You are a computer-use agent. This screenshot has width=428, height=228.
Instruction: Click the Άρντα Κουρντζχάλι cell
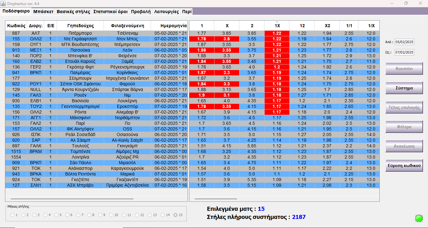click(80, 89)
